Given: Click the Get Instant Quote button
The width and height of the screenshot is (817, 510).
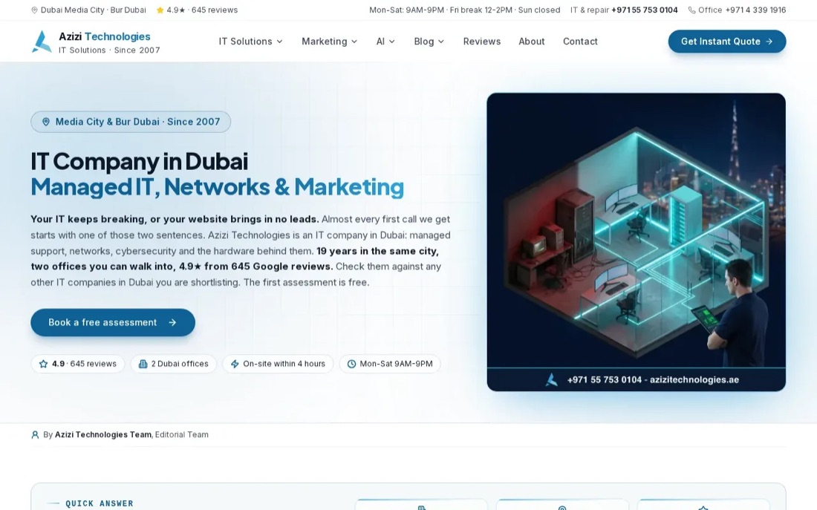Looking at the screenshot, I should [727, 41].
